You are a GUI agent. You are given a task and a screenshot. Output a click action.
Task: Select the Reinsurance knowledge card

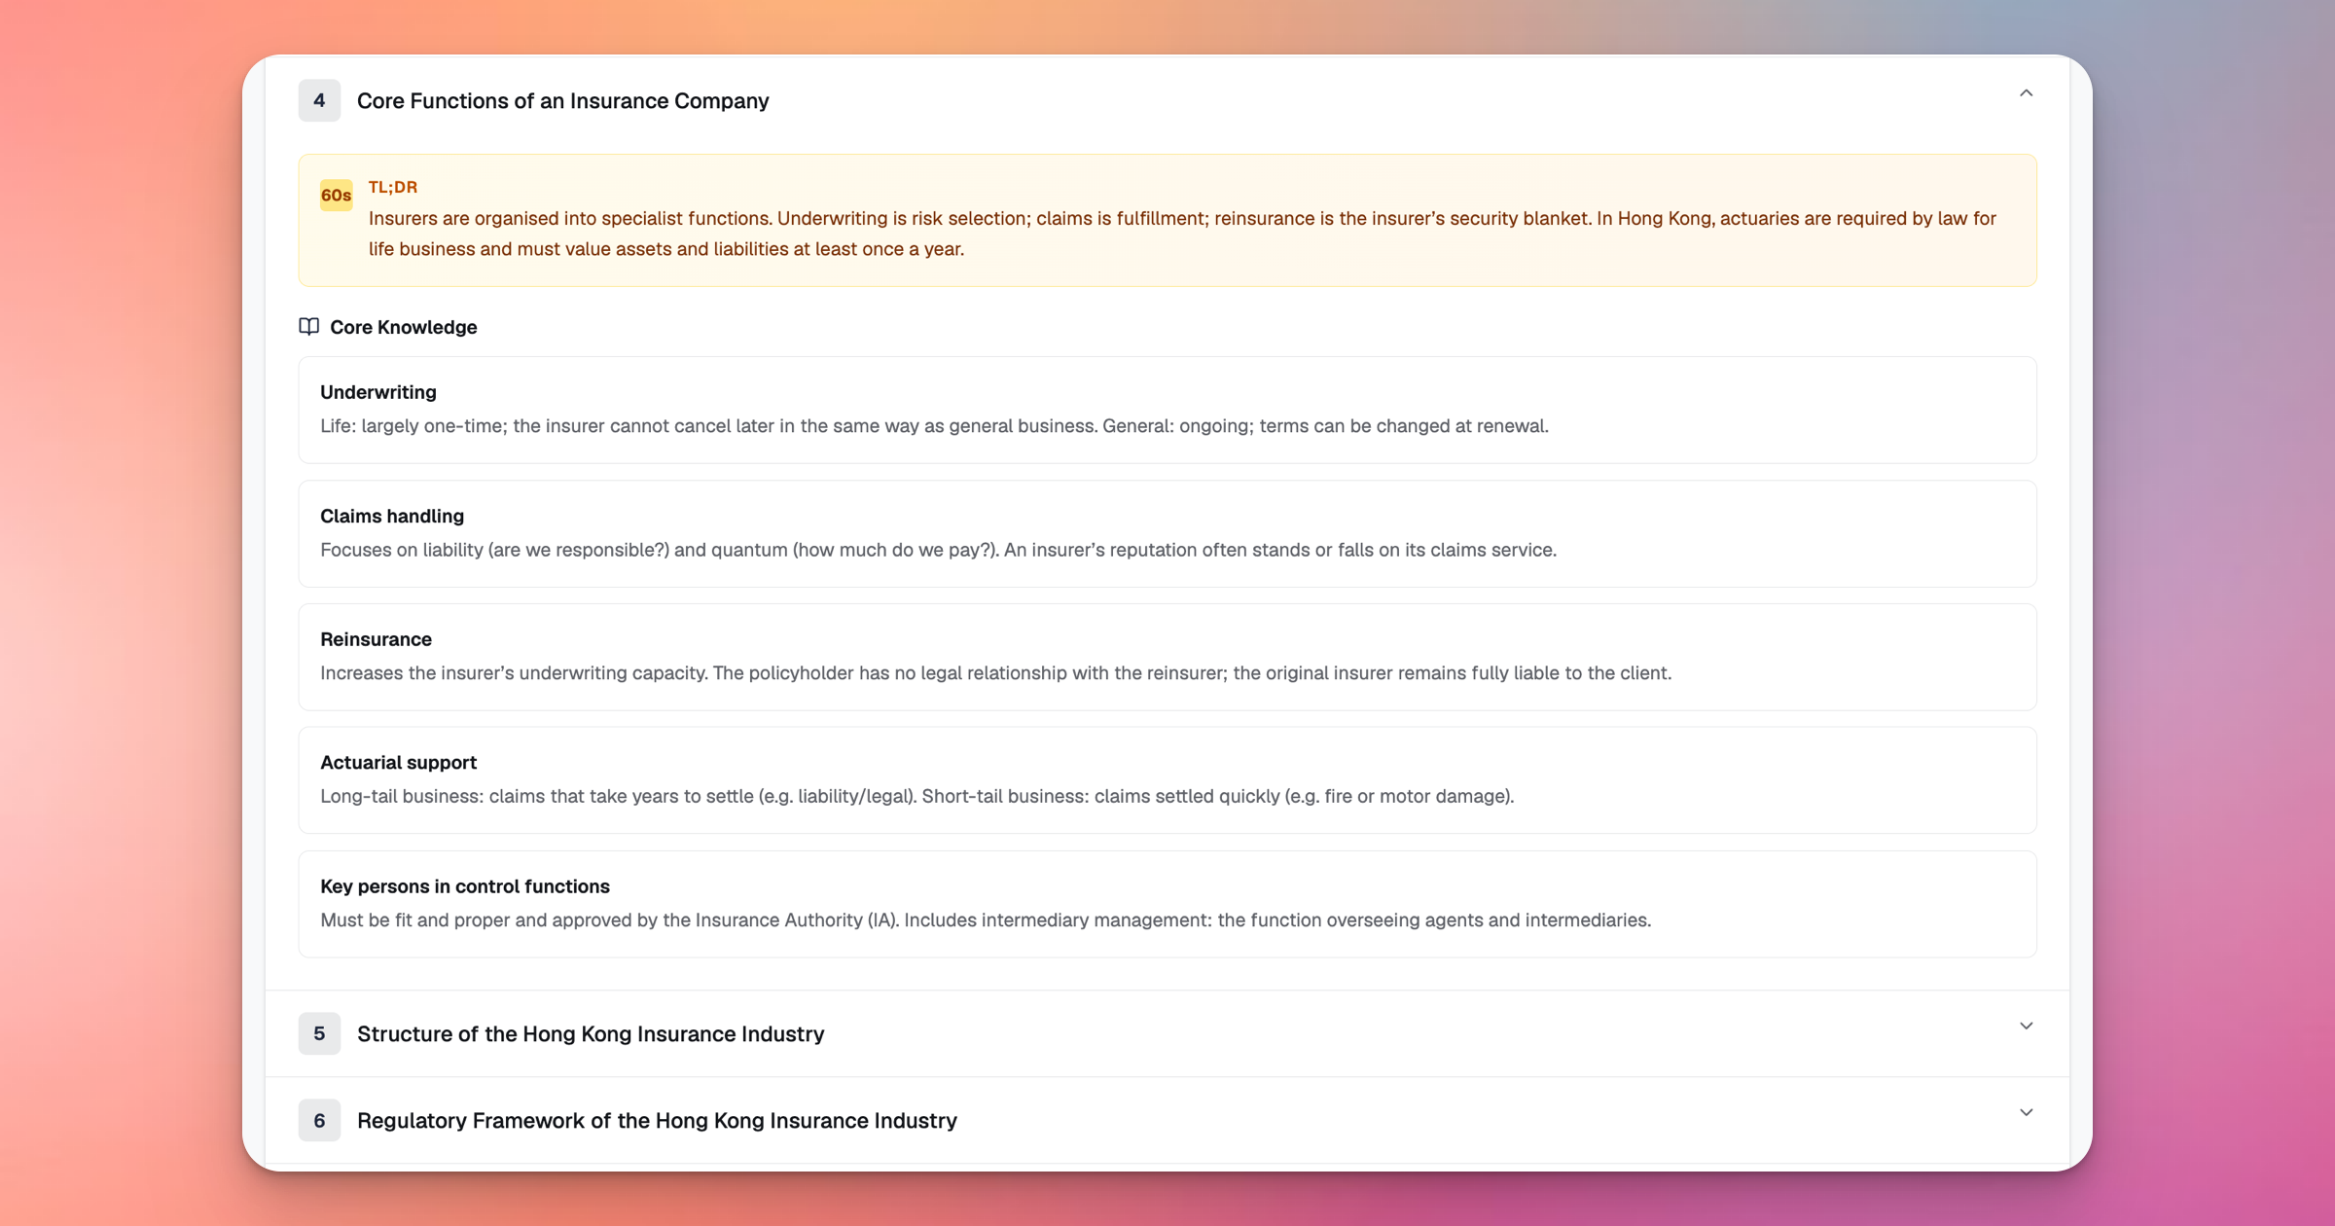point(1167,657)
